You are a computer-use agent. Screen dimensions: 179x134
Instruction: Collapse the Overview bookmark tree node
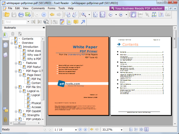tap(12, 43)
